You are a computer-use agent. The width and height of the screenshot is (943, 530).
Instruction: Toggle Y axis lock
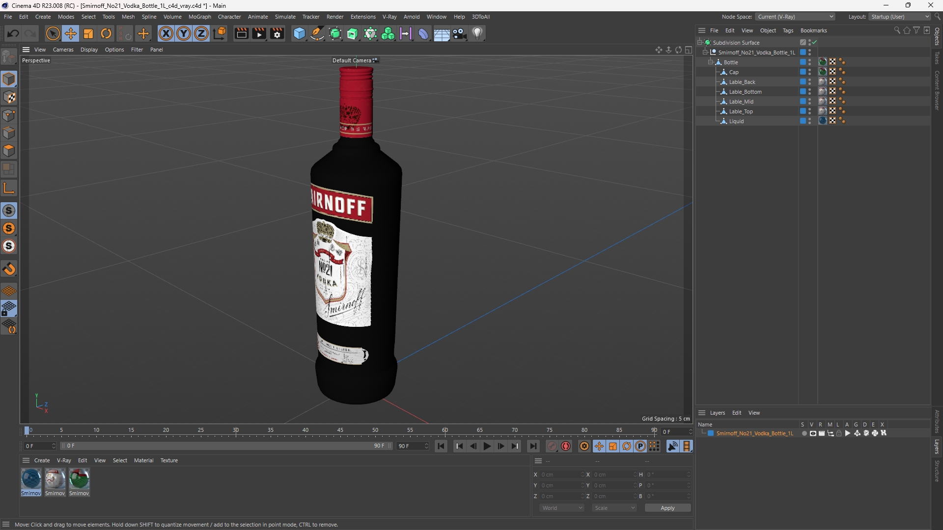coord(184,33)
